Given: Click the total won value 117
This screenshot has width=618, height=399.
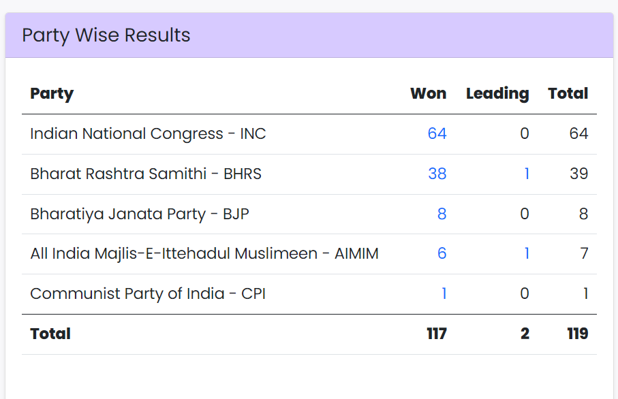Looking at the screenshot, I should click(x=437, y=334).
